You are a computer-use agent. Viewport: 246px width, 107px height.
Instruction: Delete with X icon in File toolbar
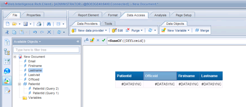(x=49, y=32)
